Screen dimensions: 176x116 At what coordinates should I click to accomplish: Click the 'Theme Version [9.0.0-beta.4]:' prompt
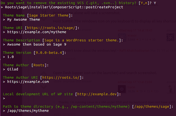[34, 53]
